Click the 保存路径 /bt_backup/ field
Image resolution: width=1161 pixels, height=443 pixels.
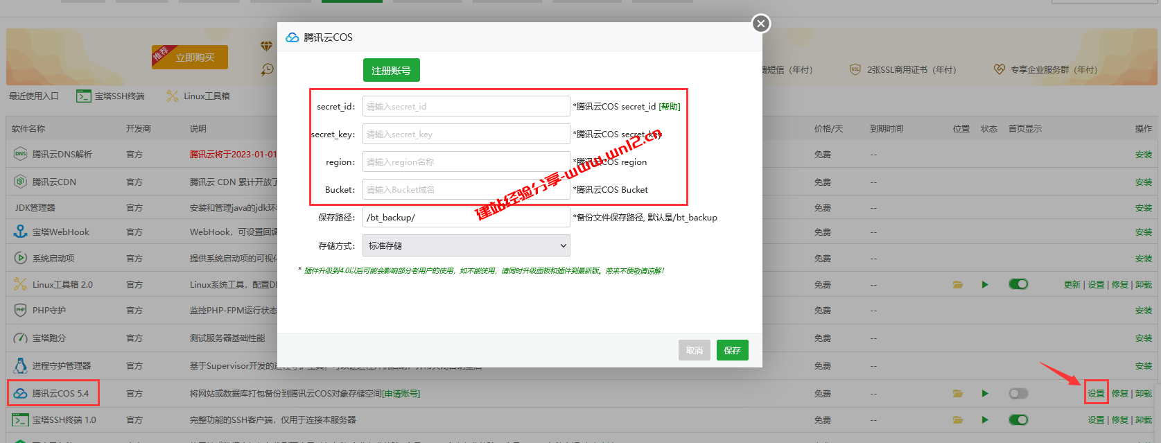pyautogui.click(x=466, y=217)
